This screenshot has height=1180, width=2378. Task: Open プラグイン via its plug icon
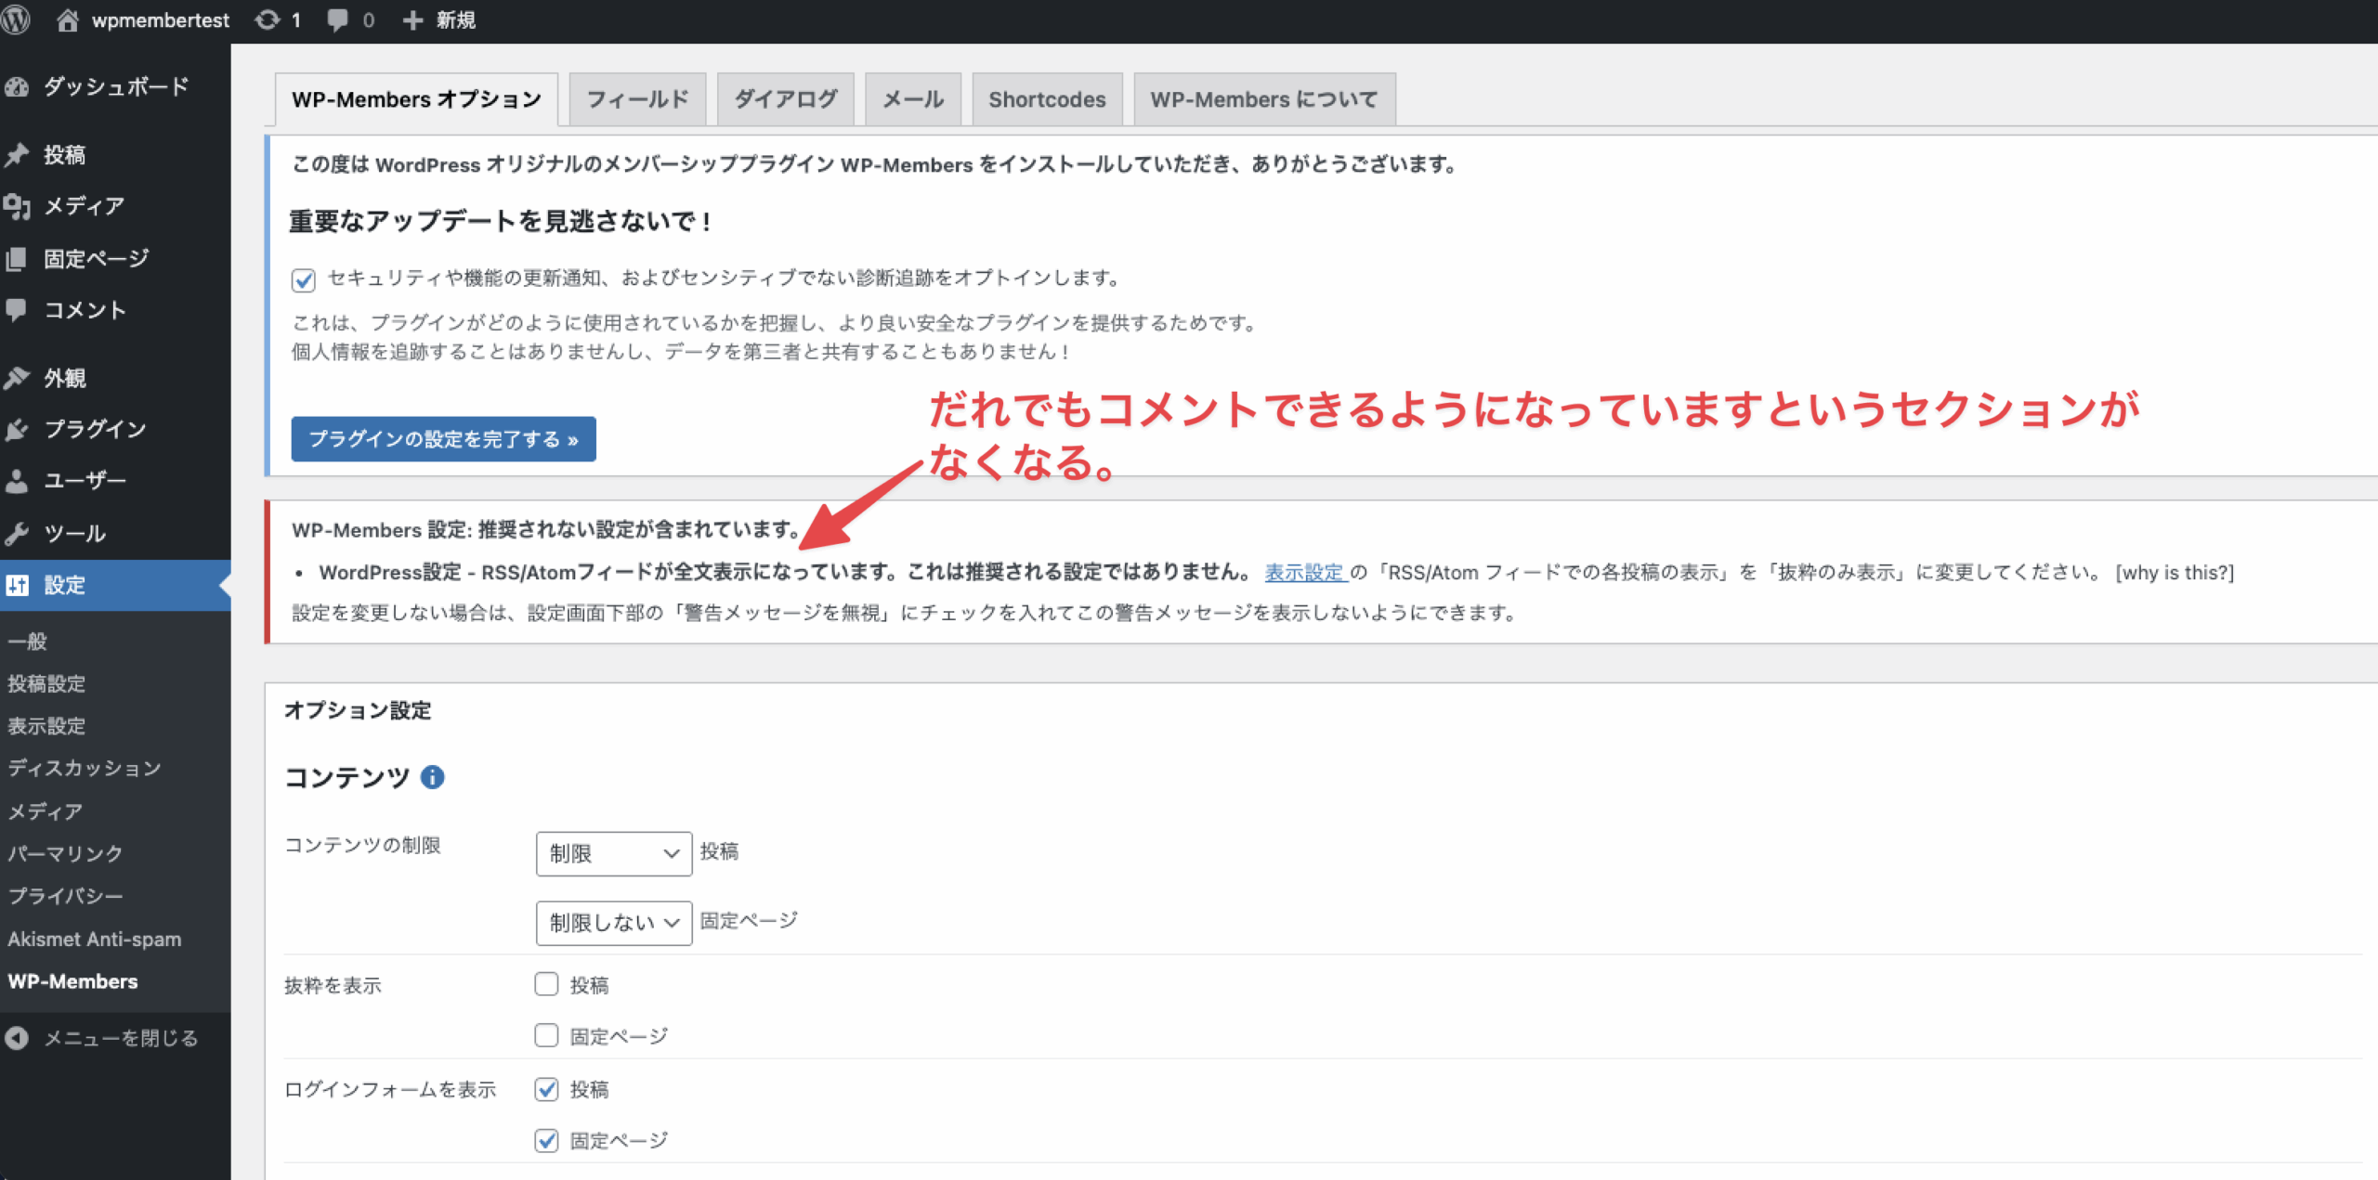(18, 429)
